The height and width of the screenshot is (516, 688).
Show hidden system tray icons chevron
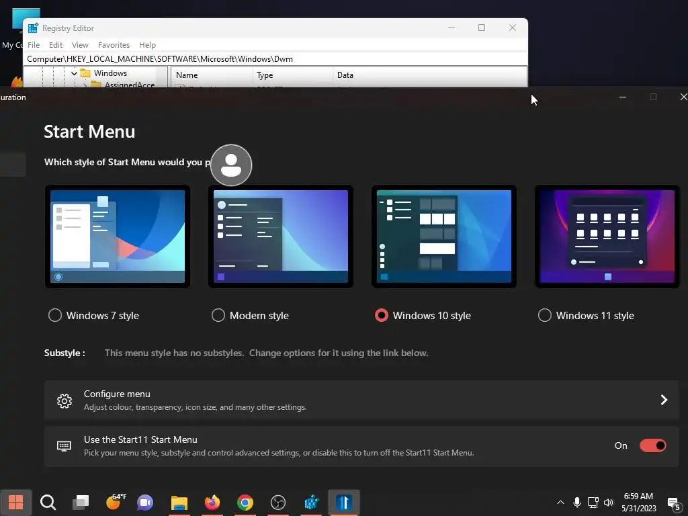[560, 503]
